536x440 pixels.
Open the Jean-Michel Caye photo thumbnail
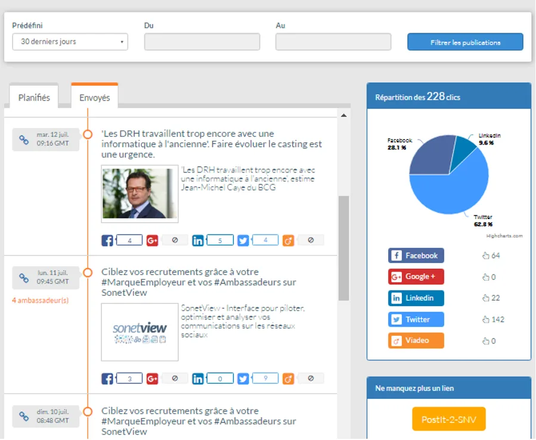[140, 194]
